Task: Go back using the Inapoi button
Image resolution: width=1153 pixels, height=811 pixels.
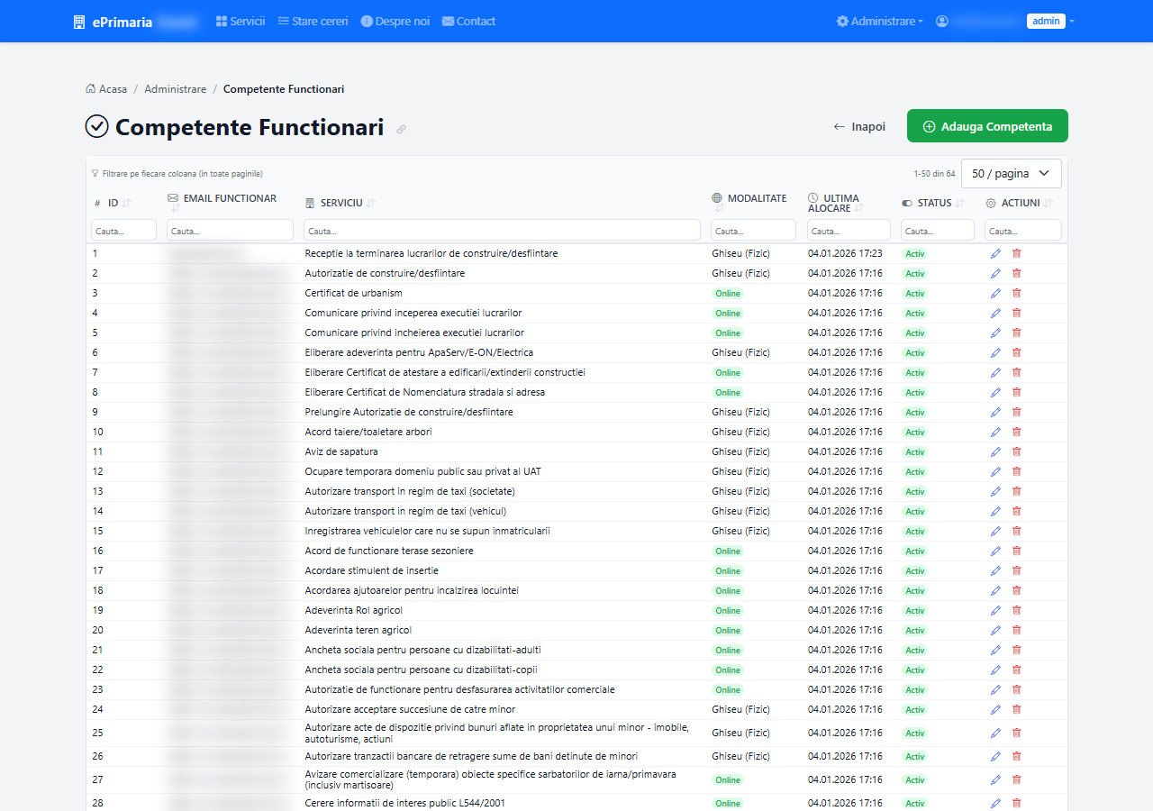Action: [x=859, y=127]
